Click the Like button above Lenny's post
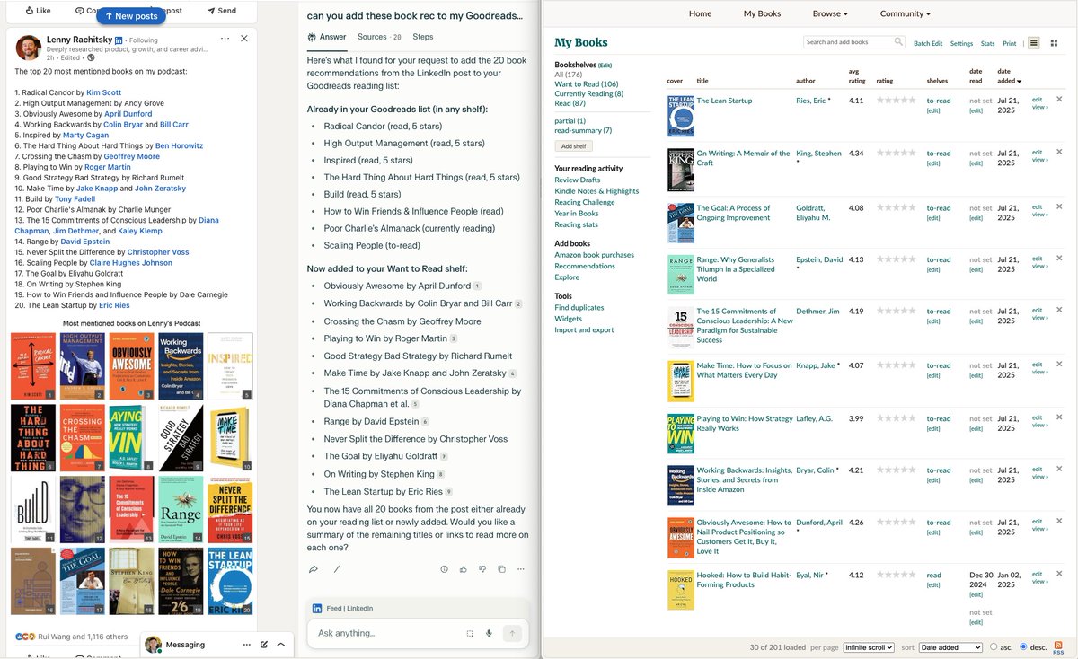1078x659 pixels. tap(38, 11)
